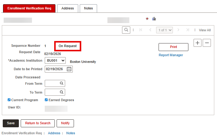Add a new row with plus button
The height and width of the screenshot is (137, 217).
198,43
